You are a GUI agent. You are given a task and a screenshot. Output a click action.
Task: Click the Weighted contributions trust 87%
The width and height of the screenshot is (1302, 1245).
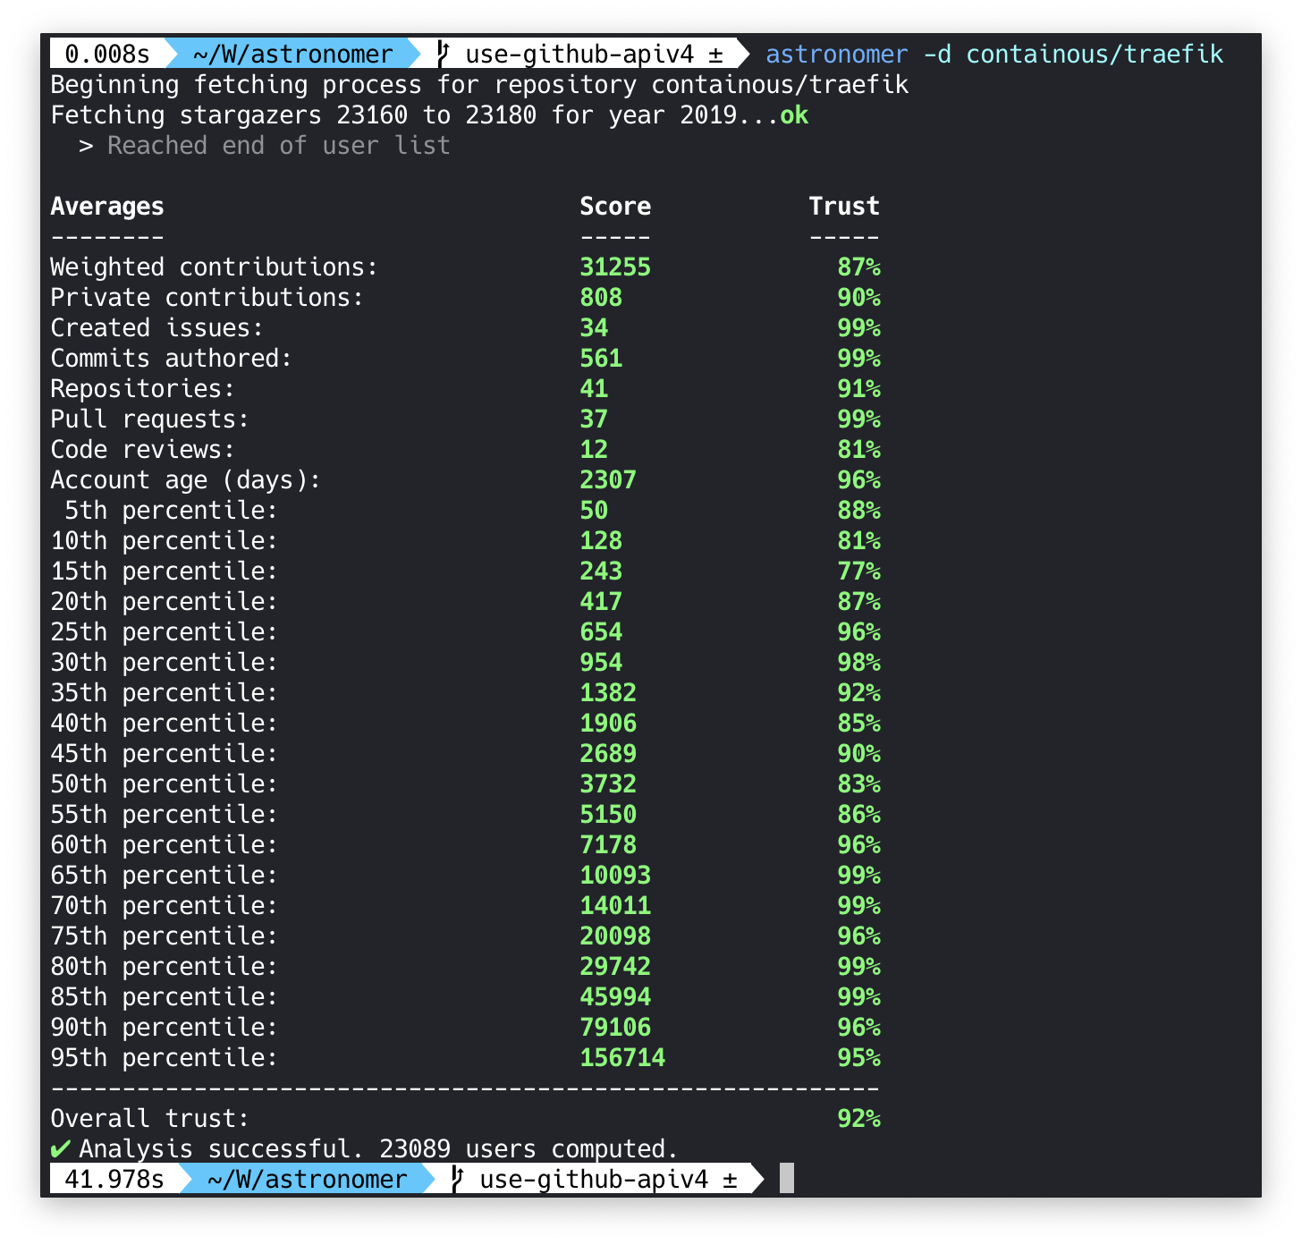coord(858,267)
